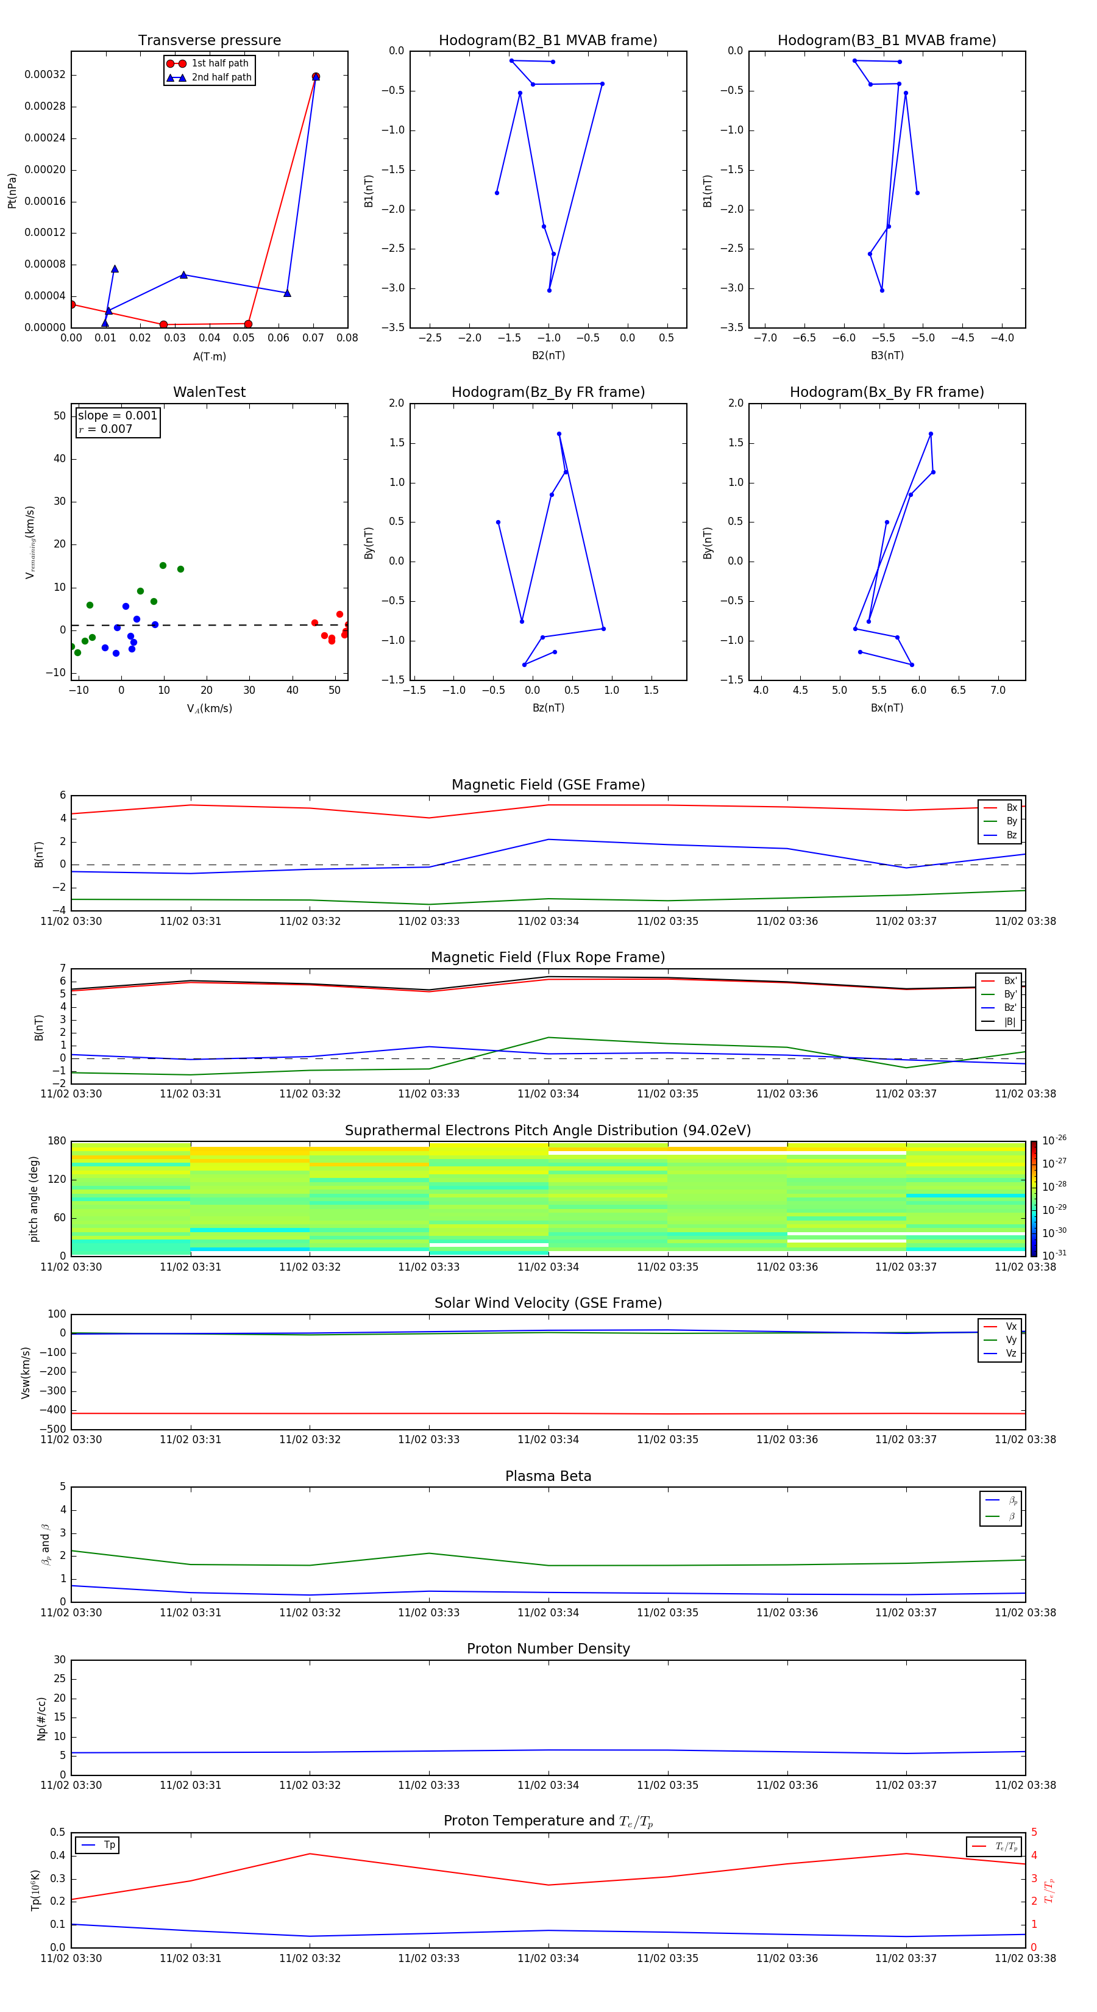
Task: Click the Suprathermal Electrons Pitch Angle Distribution title
Action: [x=548, y=1130]
